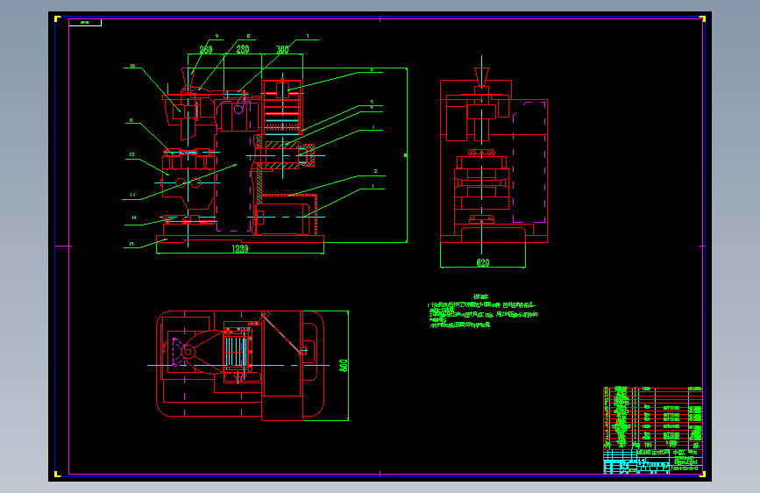Select the 620 width dimension text
Screen dimensions: 760x493
click(483, 263)
